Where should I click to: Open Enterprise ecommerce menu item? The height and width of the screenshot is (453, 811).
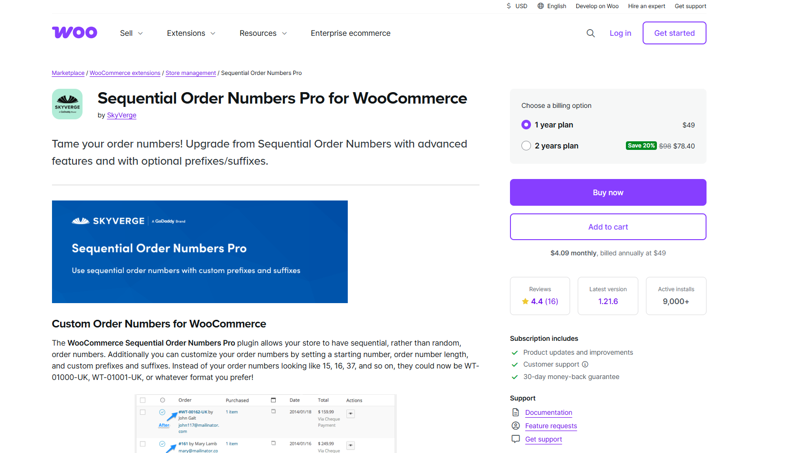(351, 33)
